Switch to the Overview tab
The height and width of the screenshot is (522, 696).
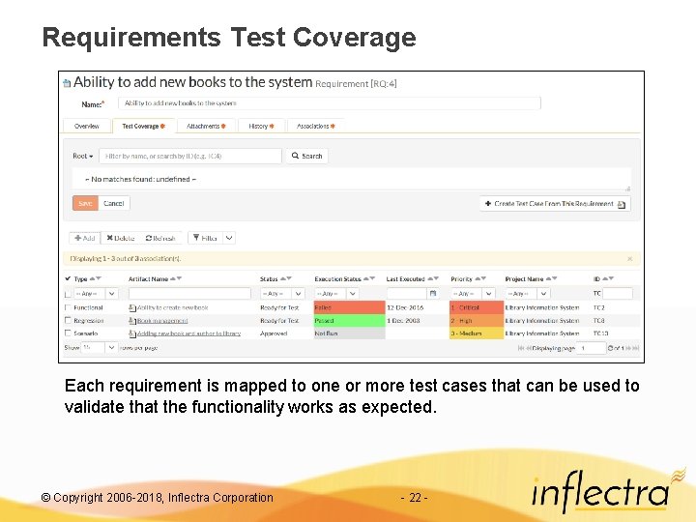[x=87, y=126]
